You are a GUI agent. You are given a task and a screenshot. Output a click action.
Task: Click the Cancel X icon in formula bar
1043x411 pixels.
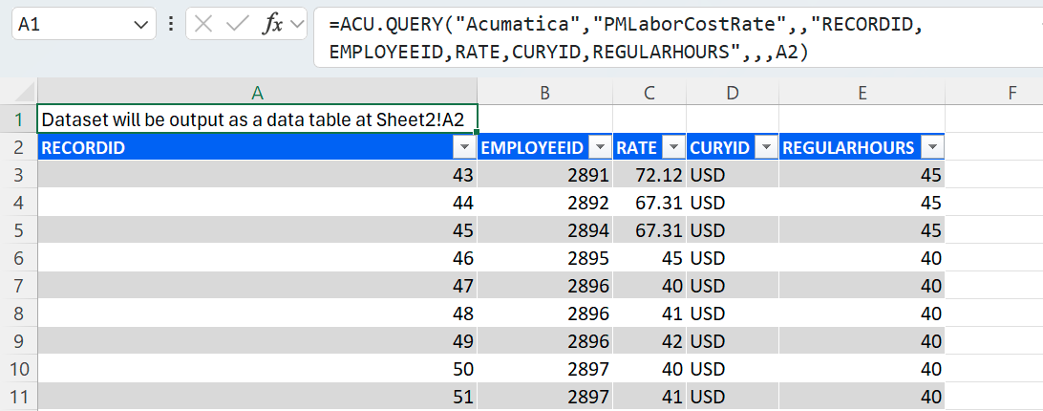pyautogui.click(x=202, y=25)
